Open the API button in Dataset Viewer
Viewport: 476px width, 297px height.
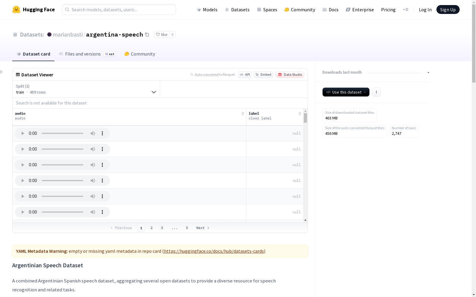tap(245, 75)
